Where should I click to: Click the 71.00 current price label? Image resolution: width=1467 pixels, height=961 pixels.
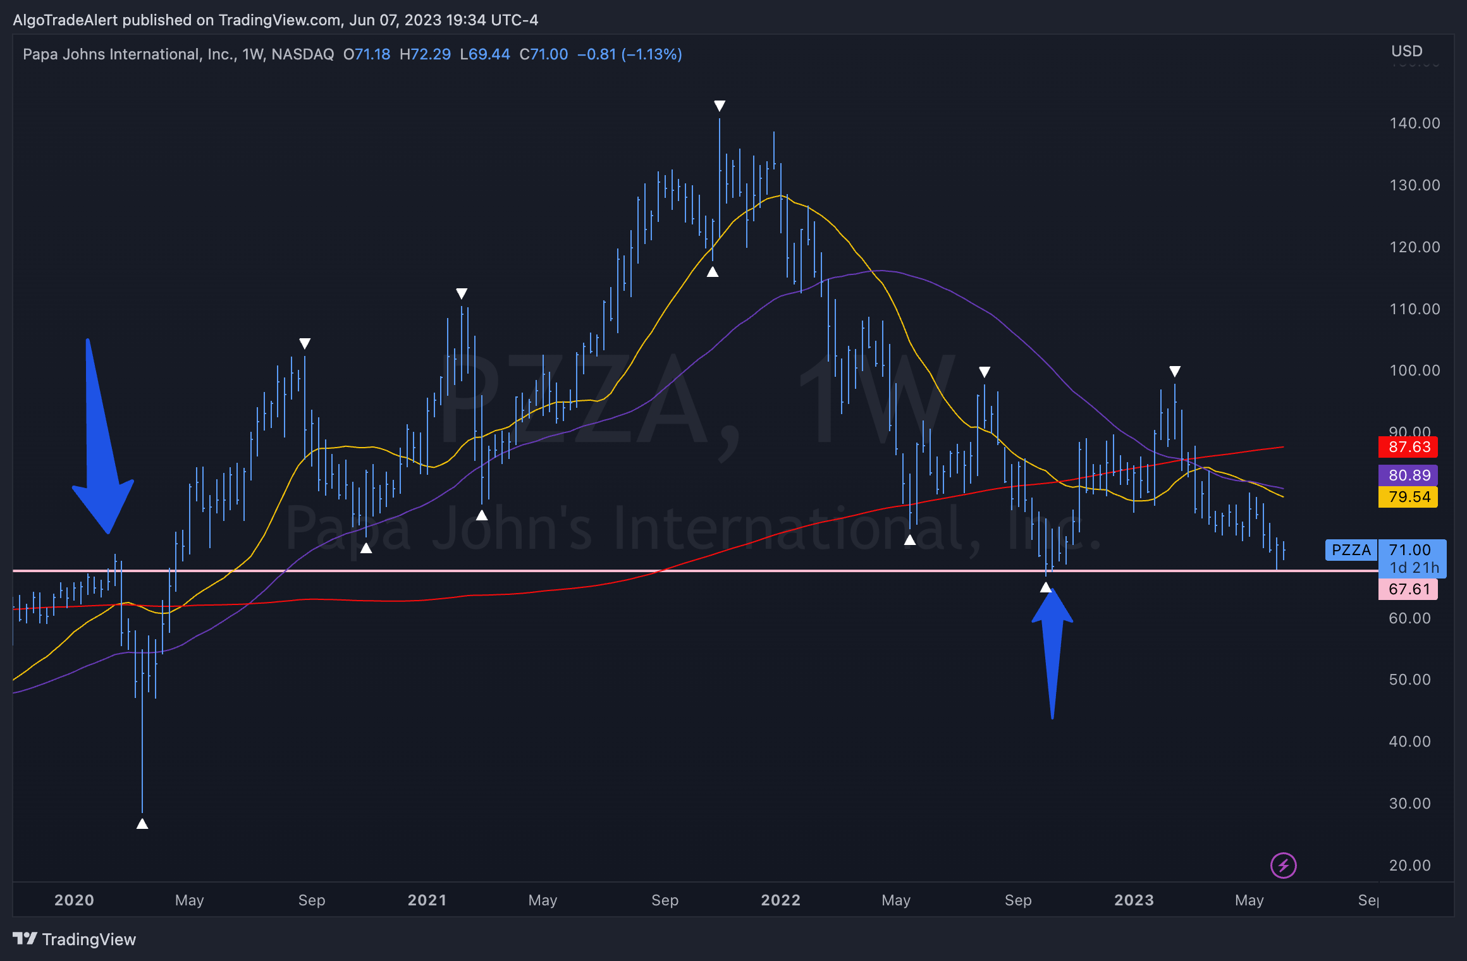coord(1410,550)
